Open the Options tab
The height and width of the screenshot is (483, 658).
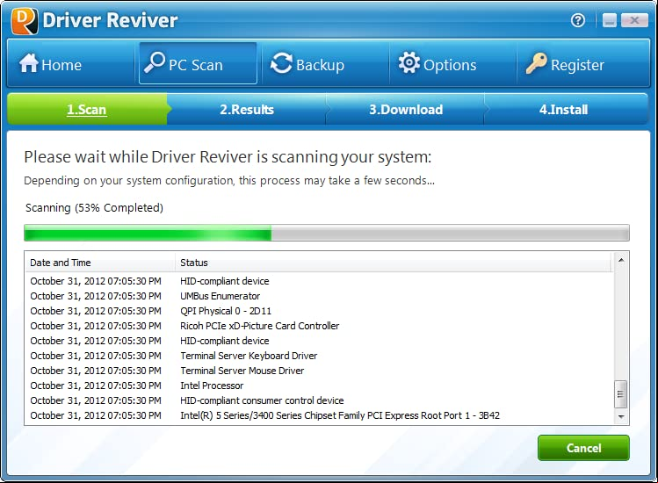(452, 64)
